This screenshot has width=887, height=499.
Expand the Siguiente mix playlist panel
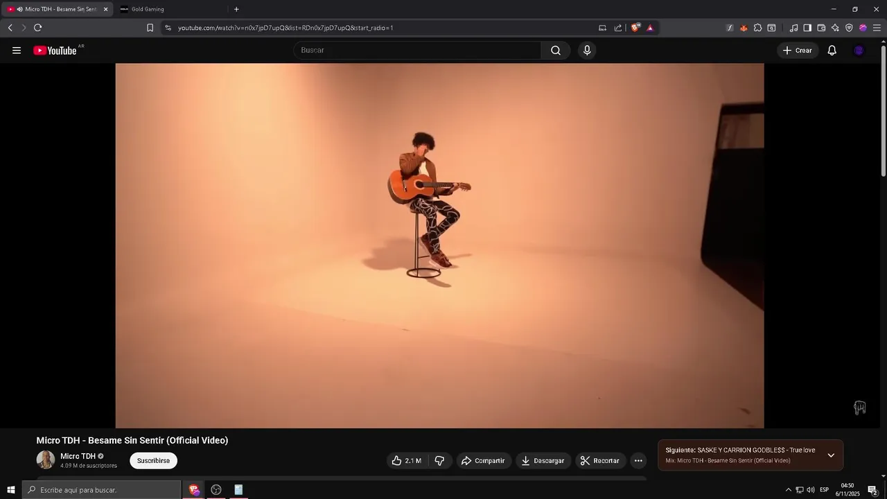pyautogui.click(x=831, y=455)
